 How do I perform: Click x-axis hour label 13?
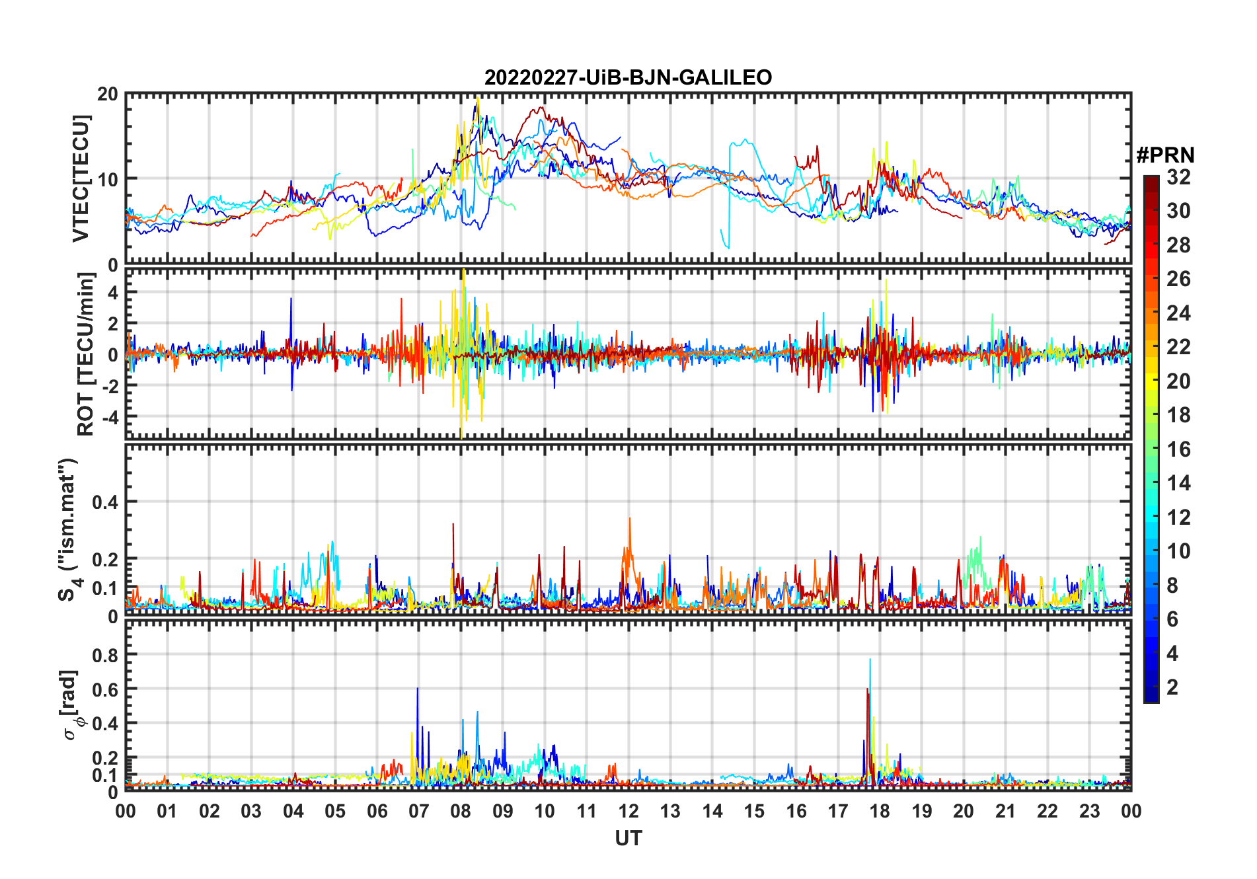click(x=670, y=811)
